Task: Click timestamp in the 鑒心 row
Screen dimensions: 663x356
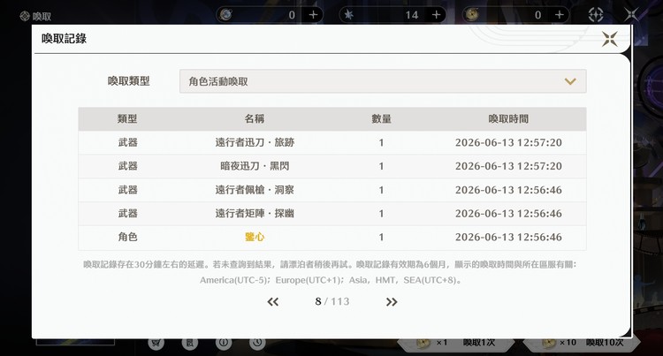Action: pos(508,237)
